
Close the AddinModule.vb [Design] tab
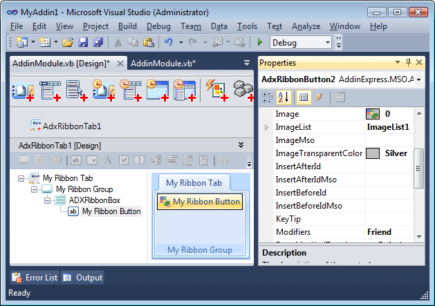point(120,64)
